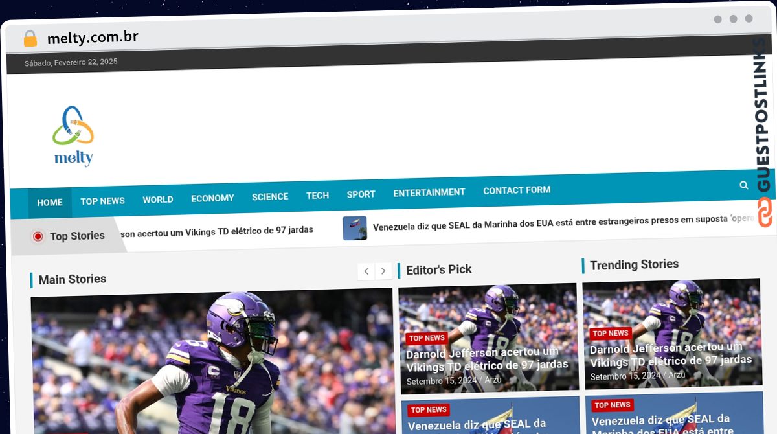777x434 pixels.
Task: Click the 'Main Stories' section heading
Action: [73, 279]
